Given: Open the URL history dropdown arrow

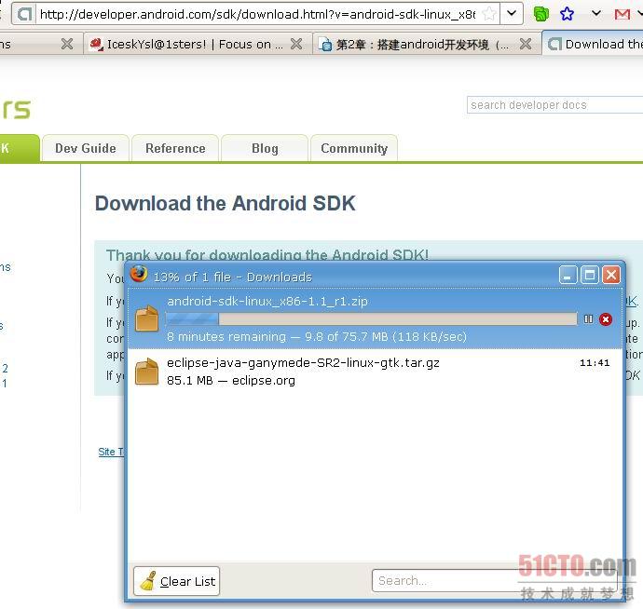Looking at the screenshot, I should click(x=512, y=14).
